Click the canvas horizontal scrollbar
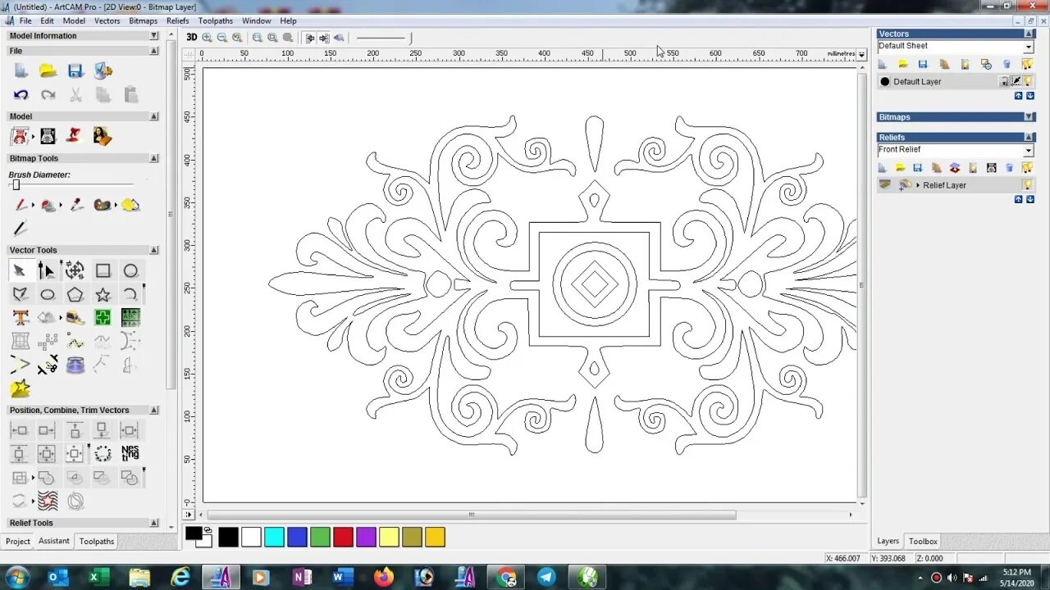This screenshot has height=590, width=1050. point(472,515)
